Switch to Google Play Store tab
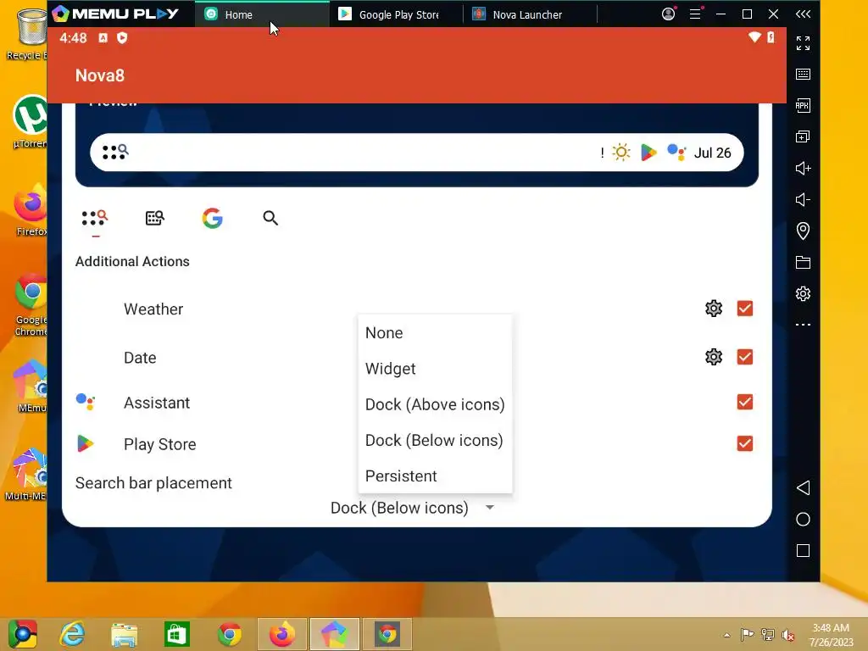This screenshot has height=651, width=868. coord(397,14)
